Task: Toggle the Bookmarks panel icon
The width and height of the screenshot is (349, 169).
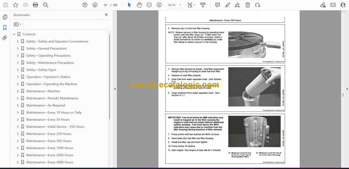Action: point(5,28)
